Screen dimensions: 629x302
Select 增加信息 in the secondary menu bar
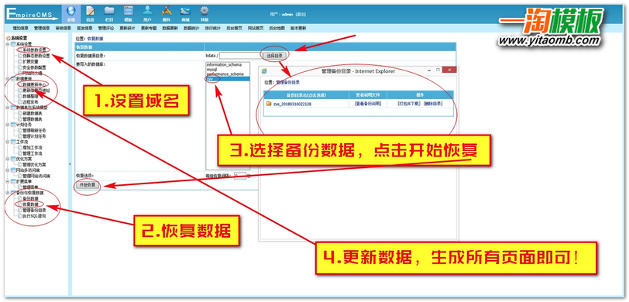pos(20,29)
